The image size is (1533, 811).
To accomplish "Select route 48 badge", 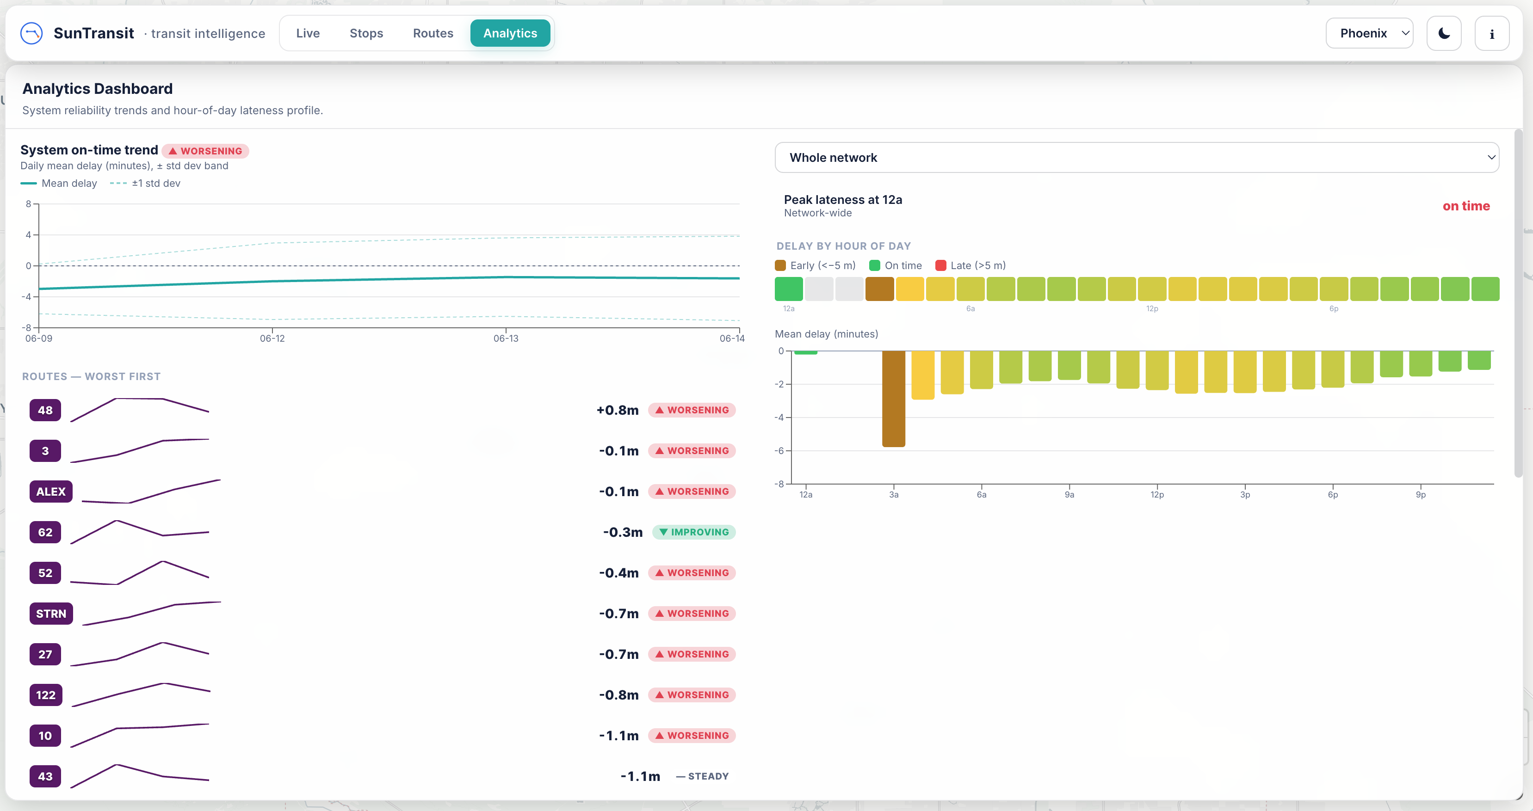I will [45, 410].
